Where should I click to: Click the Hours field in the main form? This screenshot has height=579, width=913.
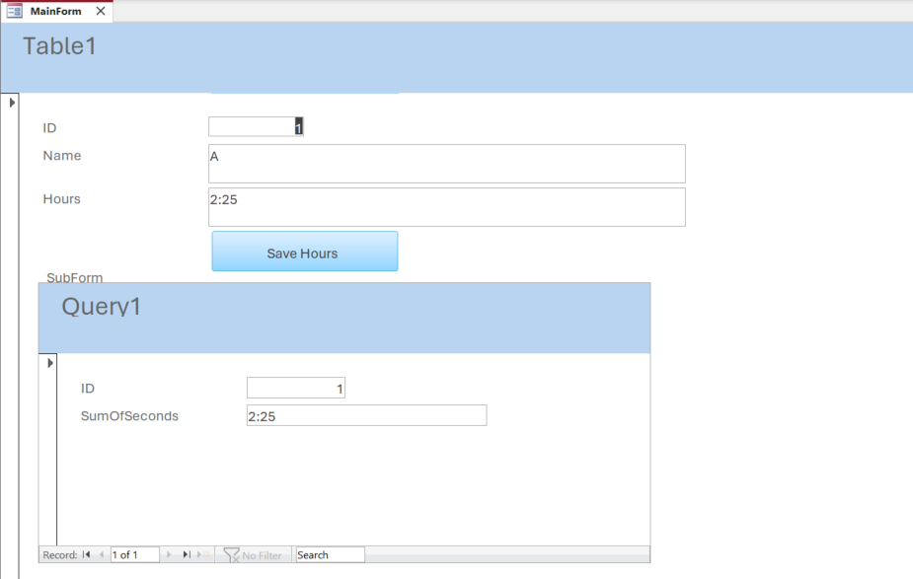pyautogui.click(x=446, y=207)
